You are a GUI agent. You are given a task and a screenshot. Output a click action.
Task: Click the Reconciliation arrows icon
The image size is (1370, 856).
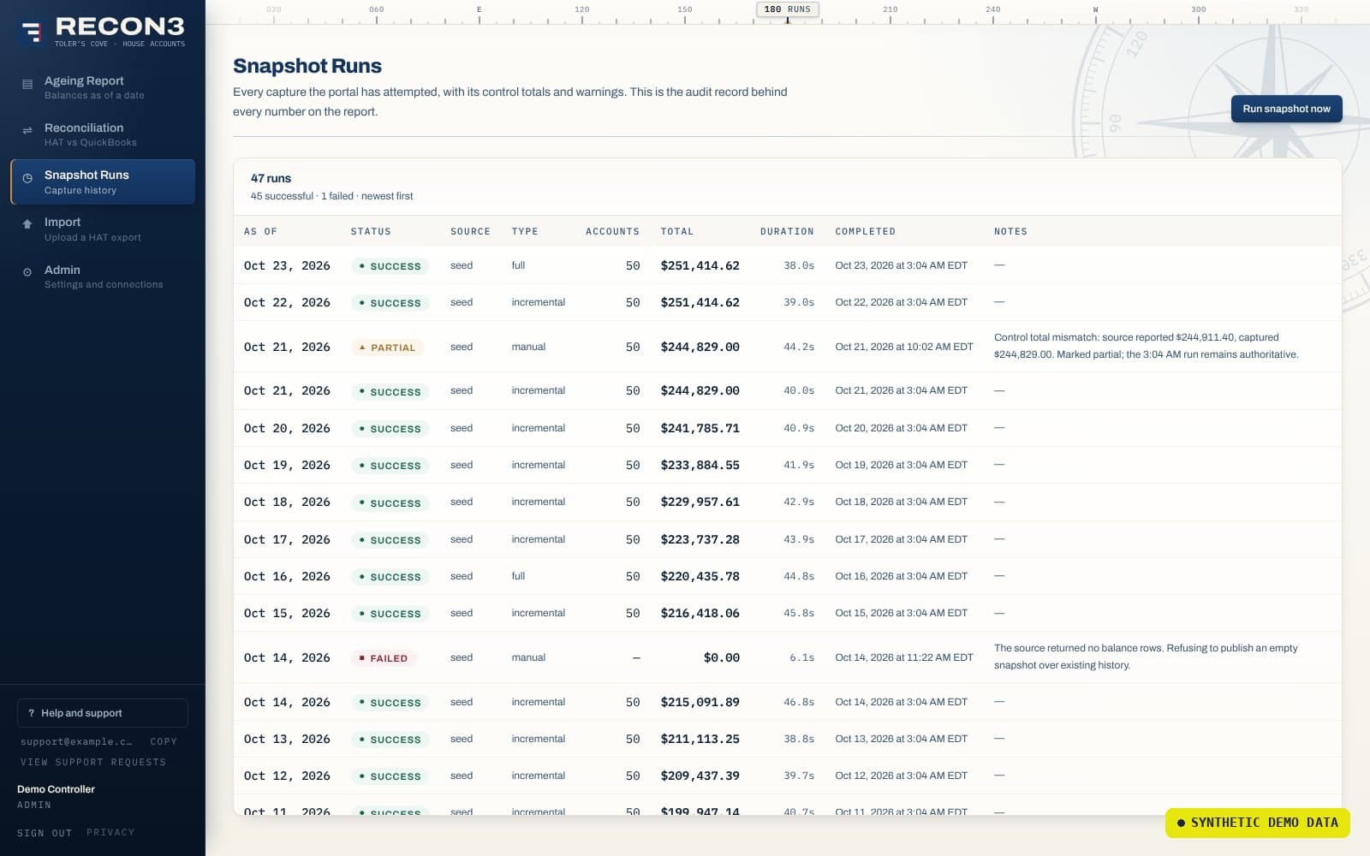(27, 130)
